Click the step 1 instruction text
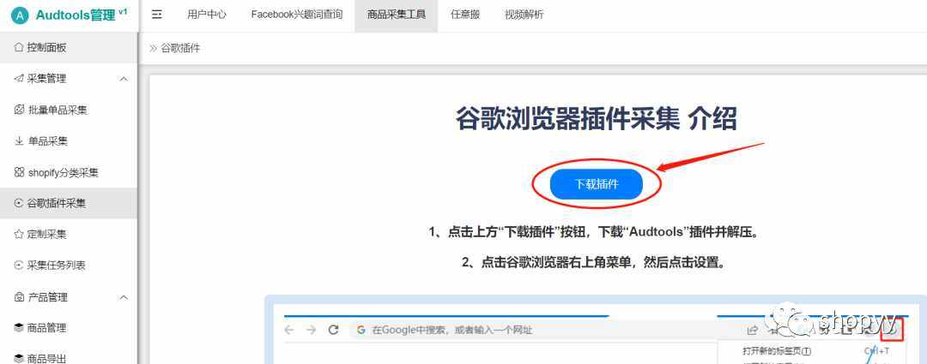Screen dimensions: 927x364 click(x=594, y=232)
